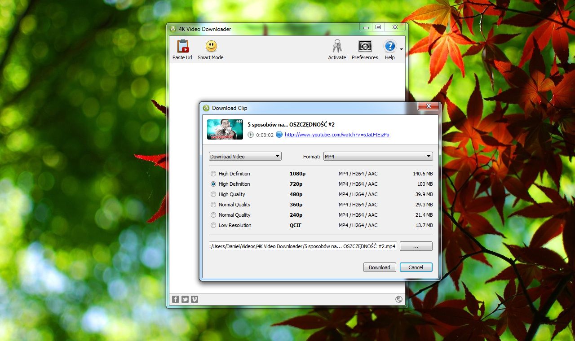Open the YouTube watch URL link
Viewport: 575px width, 341px height.
click(337, 135)
